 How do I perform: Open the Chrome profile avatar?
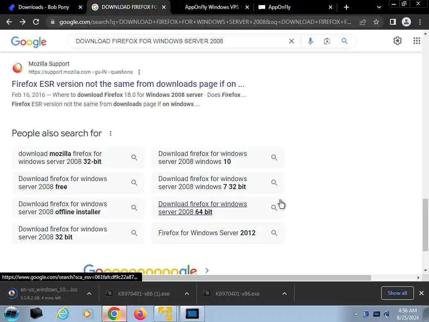click(x=406, y=22)
